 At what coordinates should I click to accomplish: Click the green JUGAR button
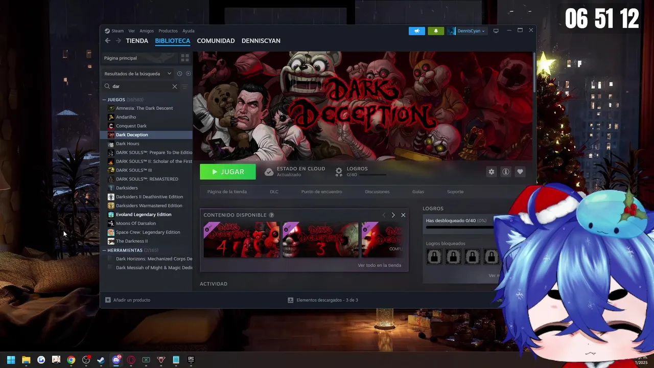click(228, 172)
